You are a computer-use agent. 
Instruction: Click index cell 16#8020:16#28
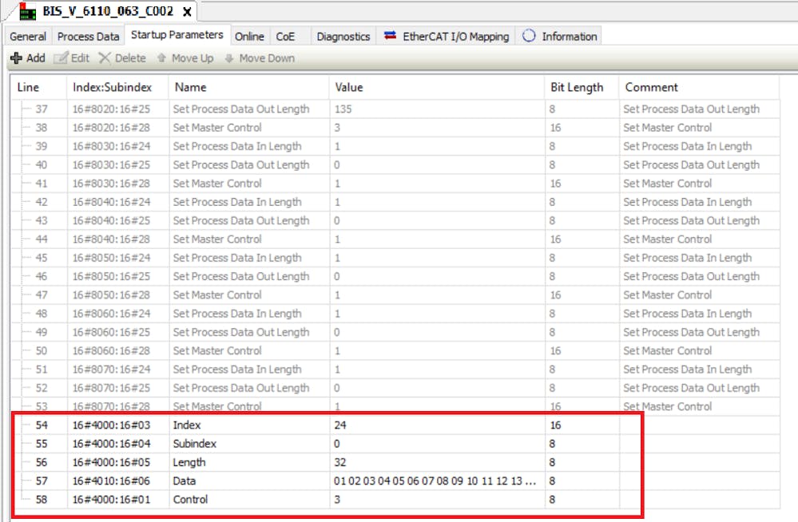111,128
